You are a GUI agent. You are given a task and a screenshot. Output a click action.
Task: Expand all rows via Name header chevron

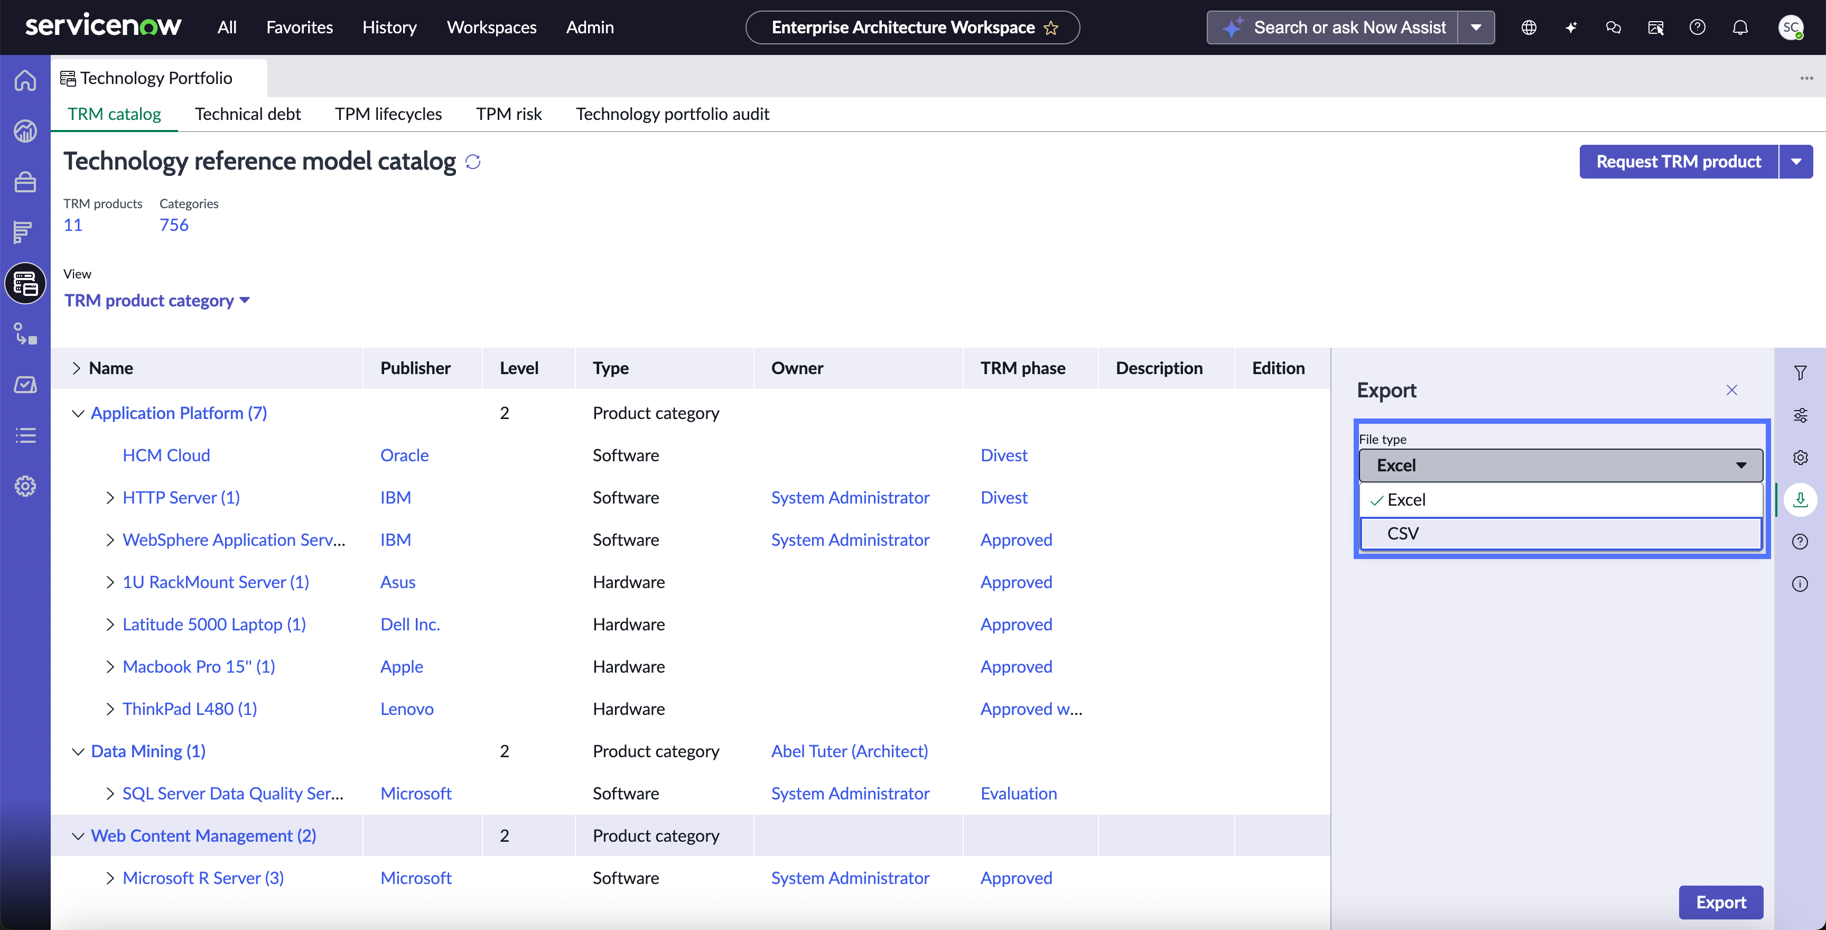point(76,369)
